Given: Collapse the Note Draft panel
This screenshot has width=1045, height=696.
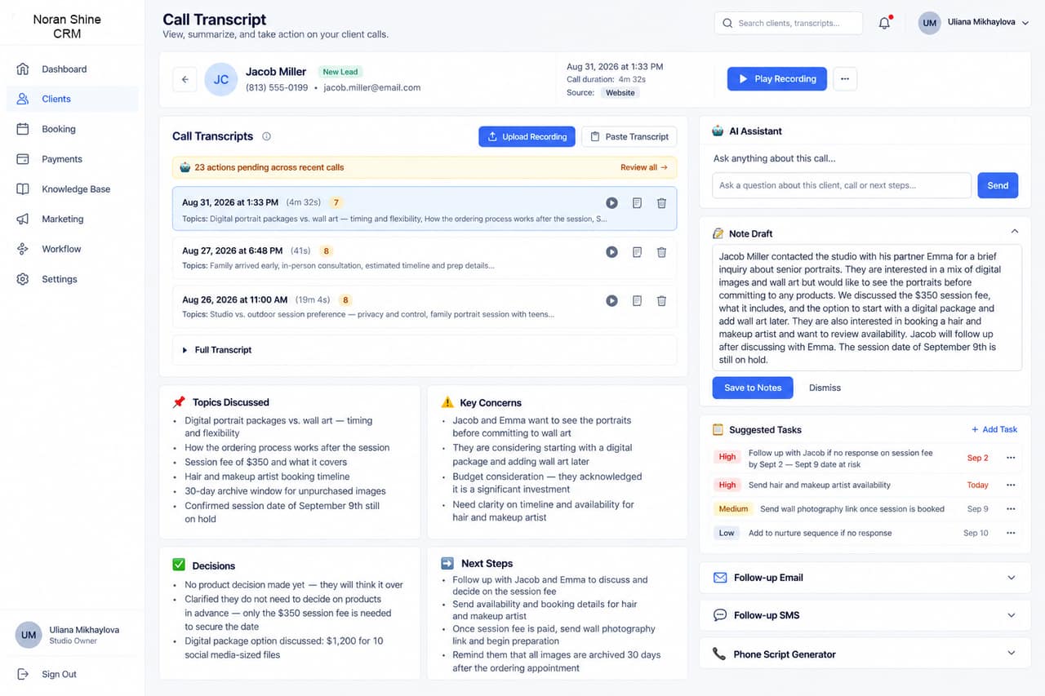Looking at the screenshot, I should (x=1014, y=232).
